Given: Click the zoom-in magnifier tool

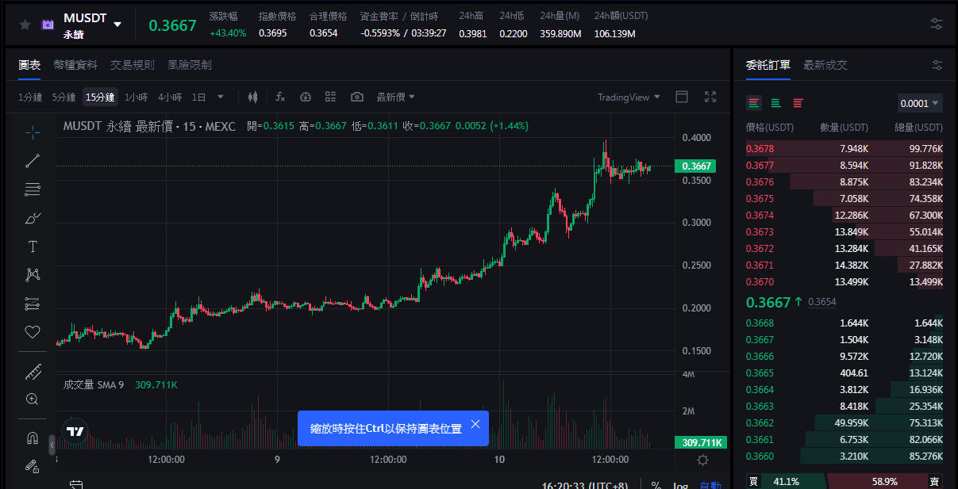Looking at the screenshot, I should (33, 399).
